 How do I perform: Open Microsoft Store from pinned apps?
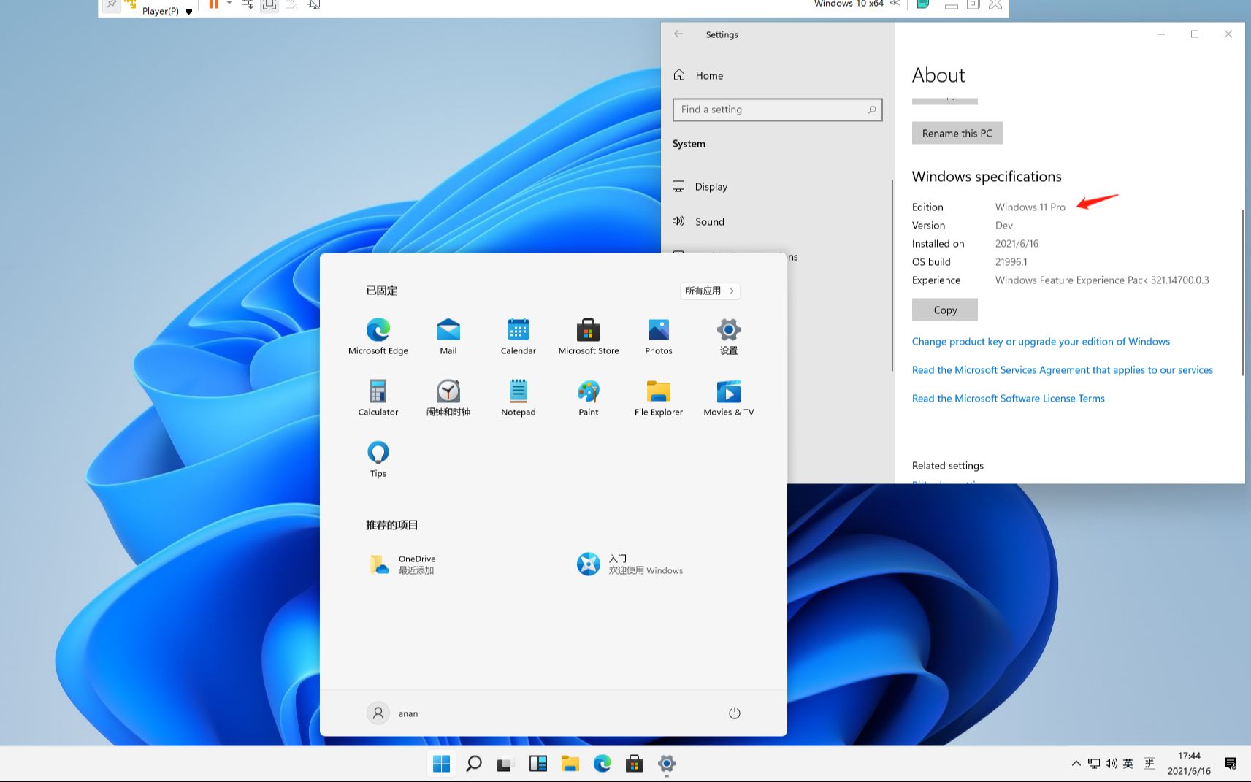(x=588, y=335)
